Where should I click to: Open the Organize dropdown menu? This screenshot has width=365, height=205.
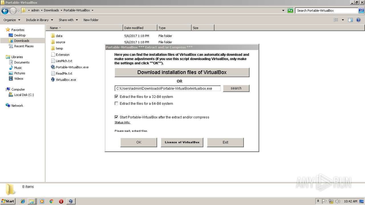click(x=12, y=20)
